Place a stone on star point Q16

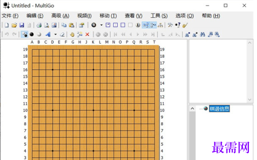point(134,70)
